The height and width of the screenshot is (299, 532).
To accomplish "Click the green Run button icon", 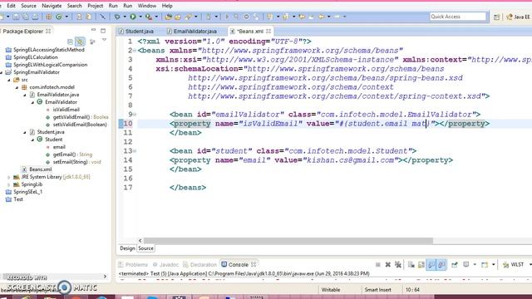I will tap(133, 17).
